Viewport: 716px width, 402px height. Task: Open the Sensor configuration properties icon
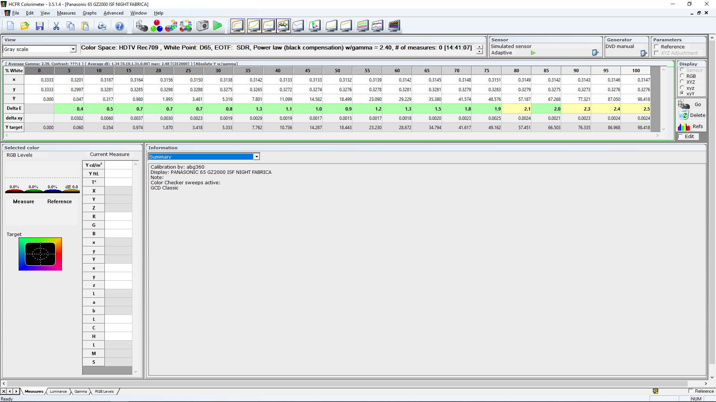tap(595, 53)
